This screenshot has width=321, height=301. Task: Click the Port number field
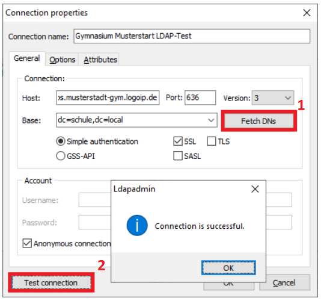coord(200,98)
